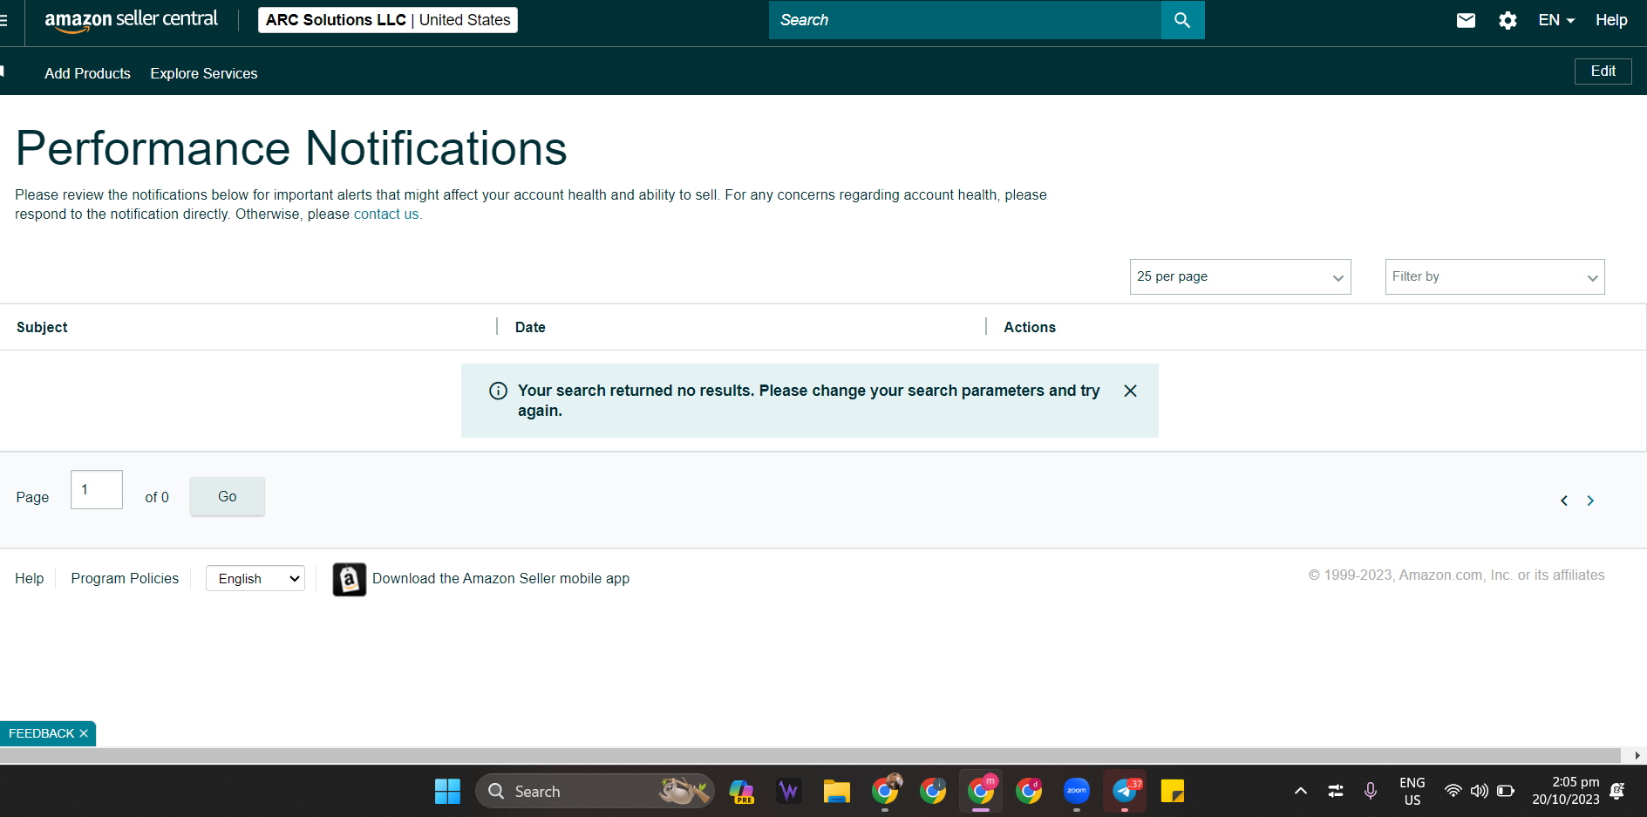Open the notifications bell icon in tray
Screen dimensions: 1647x817
(x=1617, y=791)
